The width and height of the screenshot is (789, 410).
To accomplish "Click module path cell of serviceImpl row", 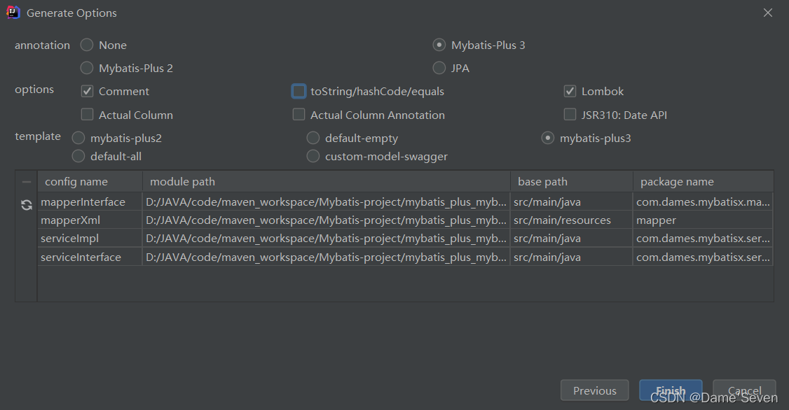I will pos(327,239).
